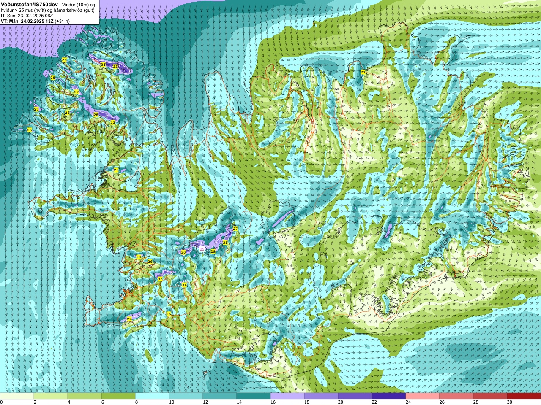
Task: Pick the salmon 26–28 legend segment
Action: [x=456, y=396]
